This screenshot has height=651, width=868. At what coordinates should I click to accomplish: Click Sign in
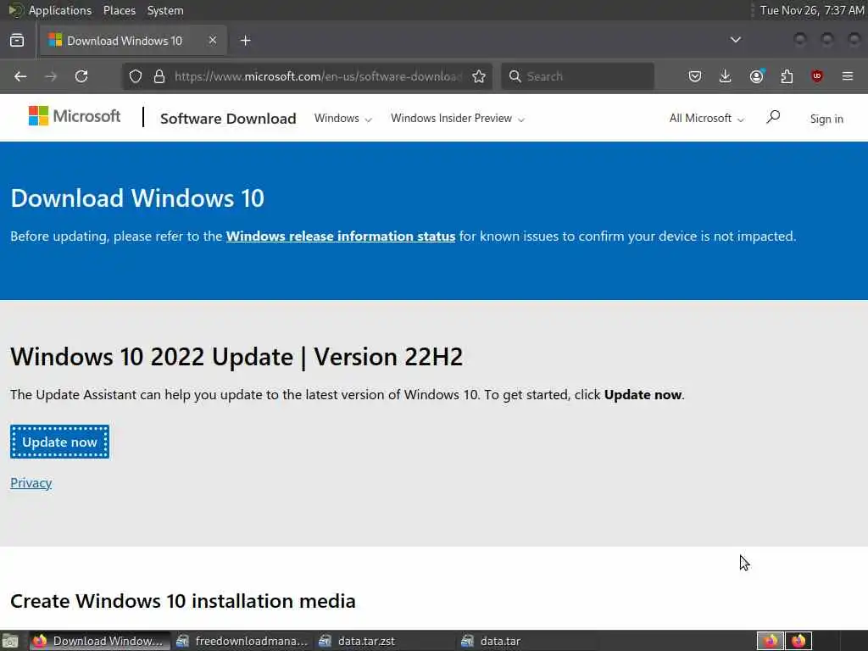coord(826,119)
